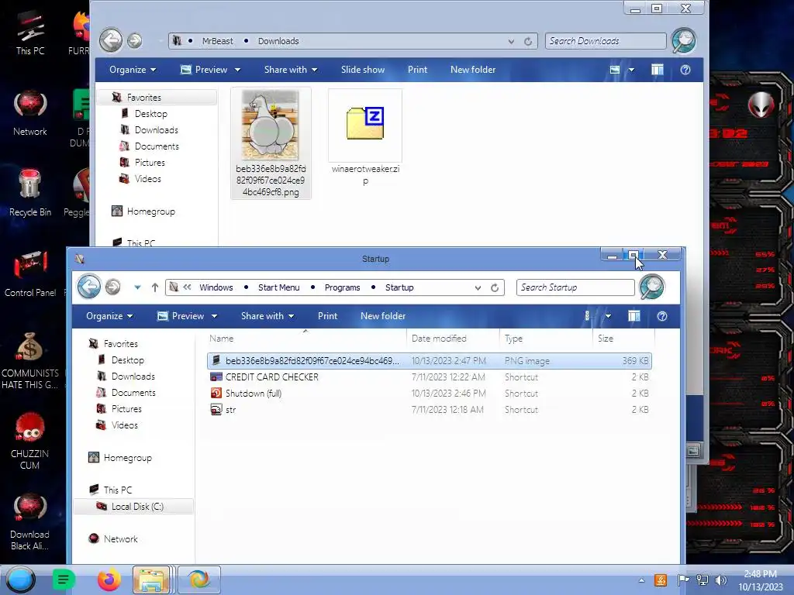Click the volume icon in system tray
The image size is (794, 595).
pos(720,580)
